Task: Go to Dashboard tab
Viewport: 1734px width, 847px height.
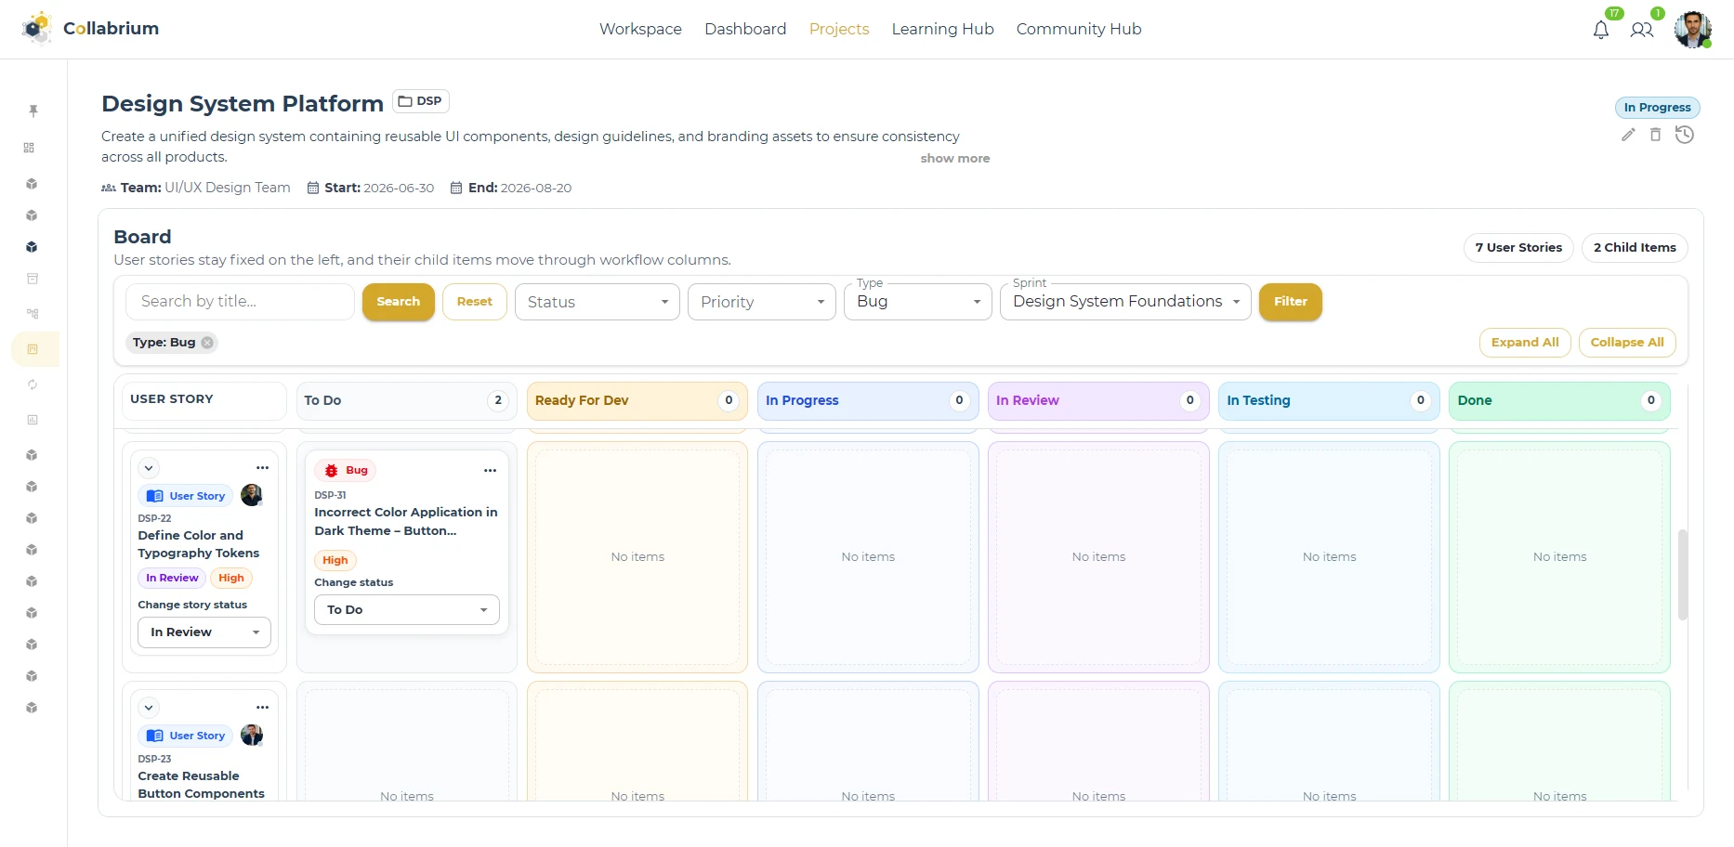Action: [x=745, y=29]
